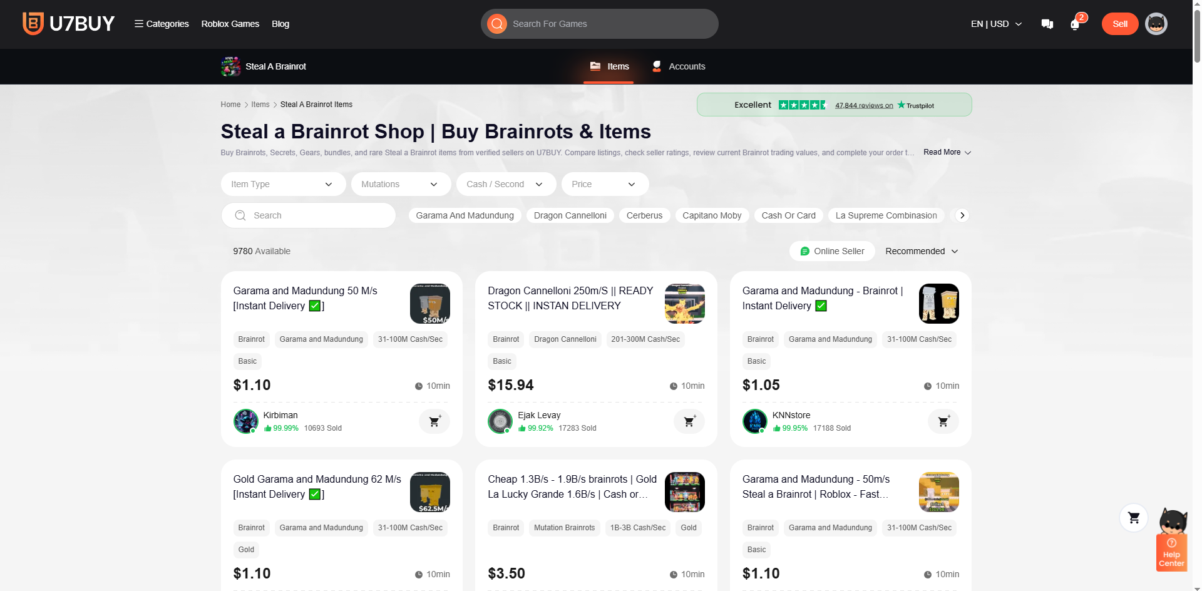This screenshot has height=591, width=1202.
Task: Switch to the Items tab
Action: click(609, 66)
